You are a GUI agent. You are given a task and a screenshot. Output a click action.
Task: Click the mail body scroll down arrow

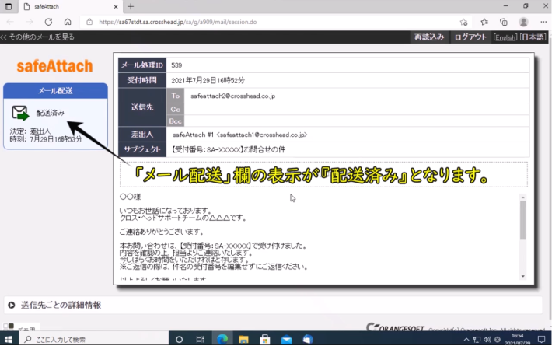(523, 276)
